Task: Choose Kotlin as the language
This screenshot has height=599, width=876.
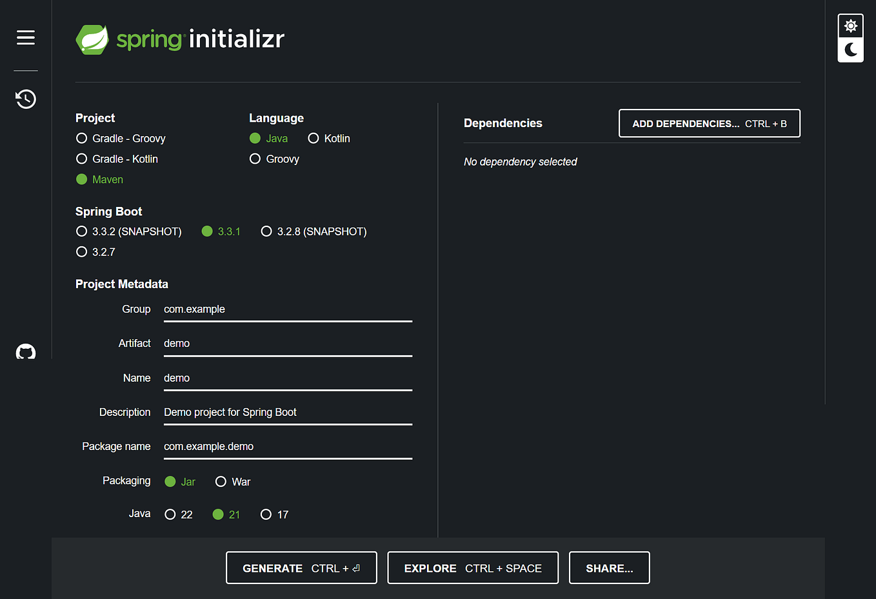Action: (329, 139)
